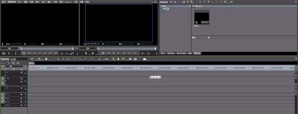This screenshot has width=298, height=114.
Task: Mute audio on 1 VA track
Action: click(21, 82)
